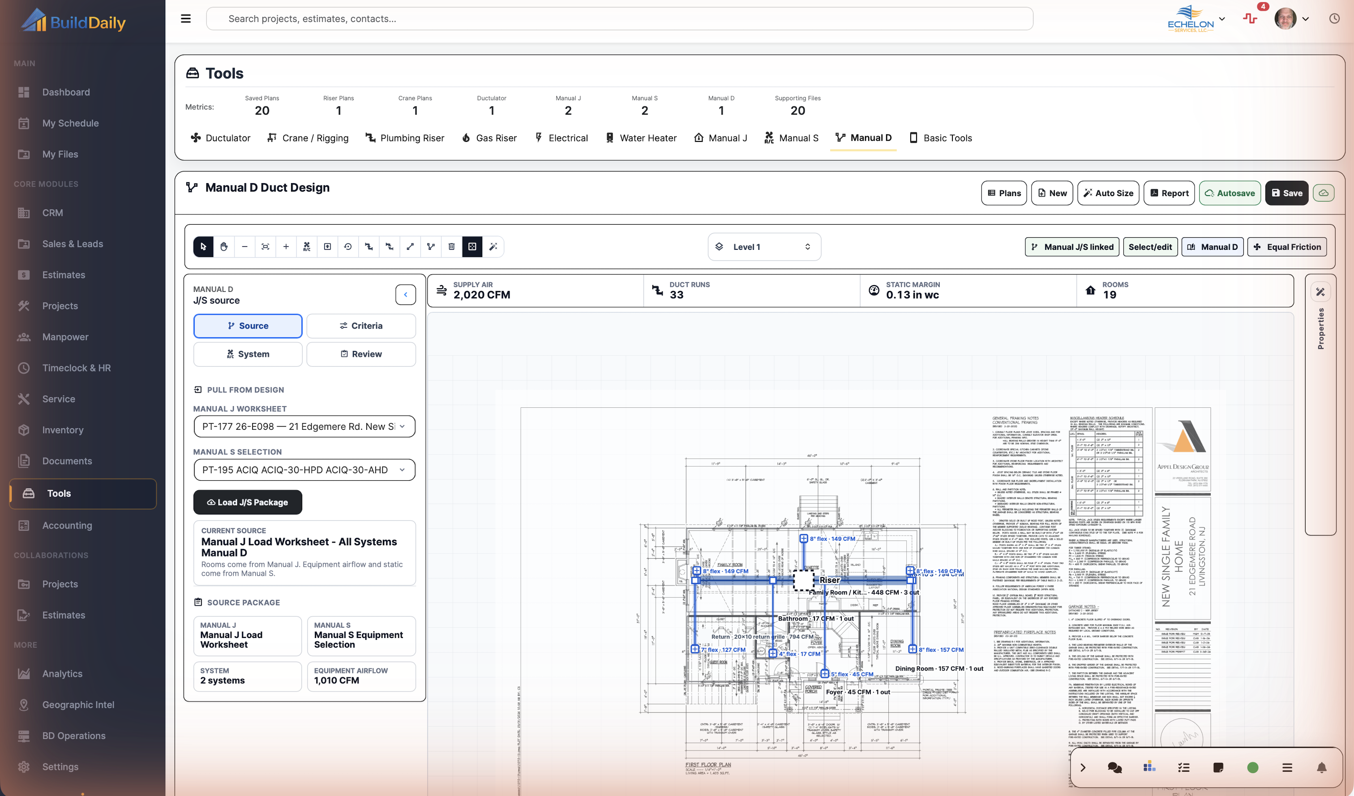Open the Plumbing Riser tool tab
The width and height of the screenshot is (1354, 796).
[405, 138]
